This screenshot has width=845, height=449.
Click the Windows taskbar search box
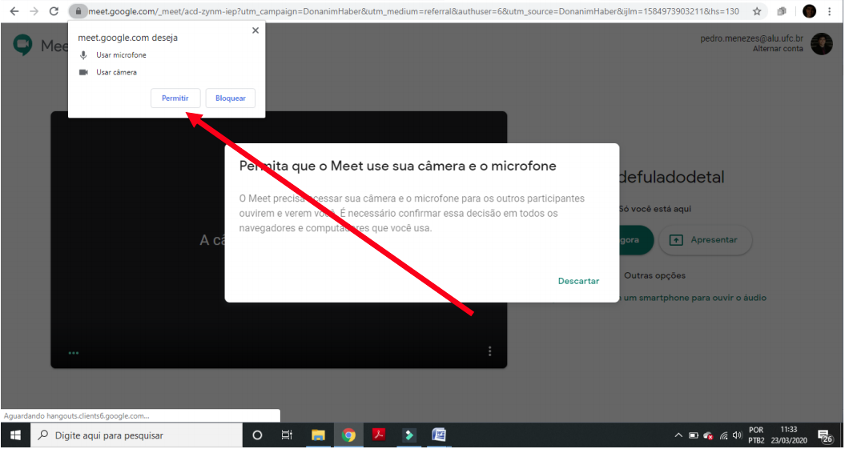(136, 435)
